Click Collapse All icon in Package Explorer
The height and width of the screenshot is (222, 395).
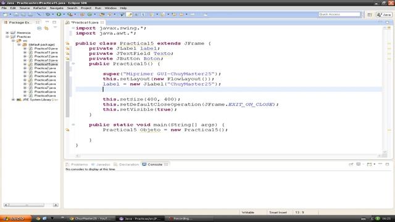(39, 28)
